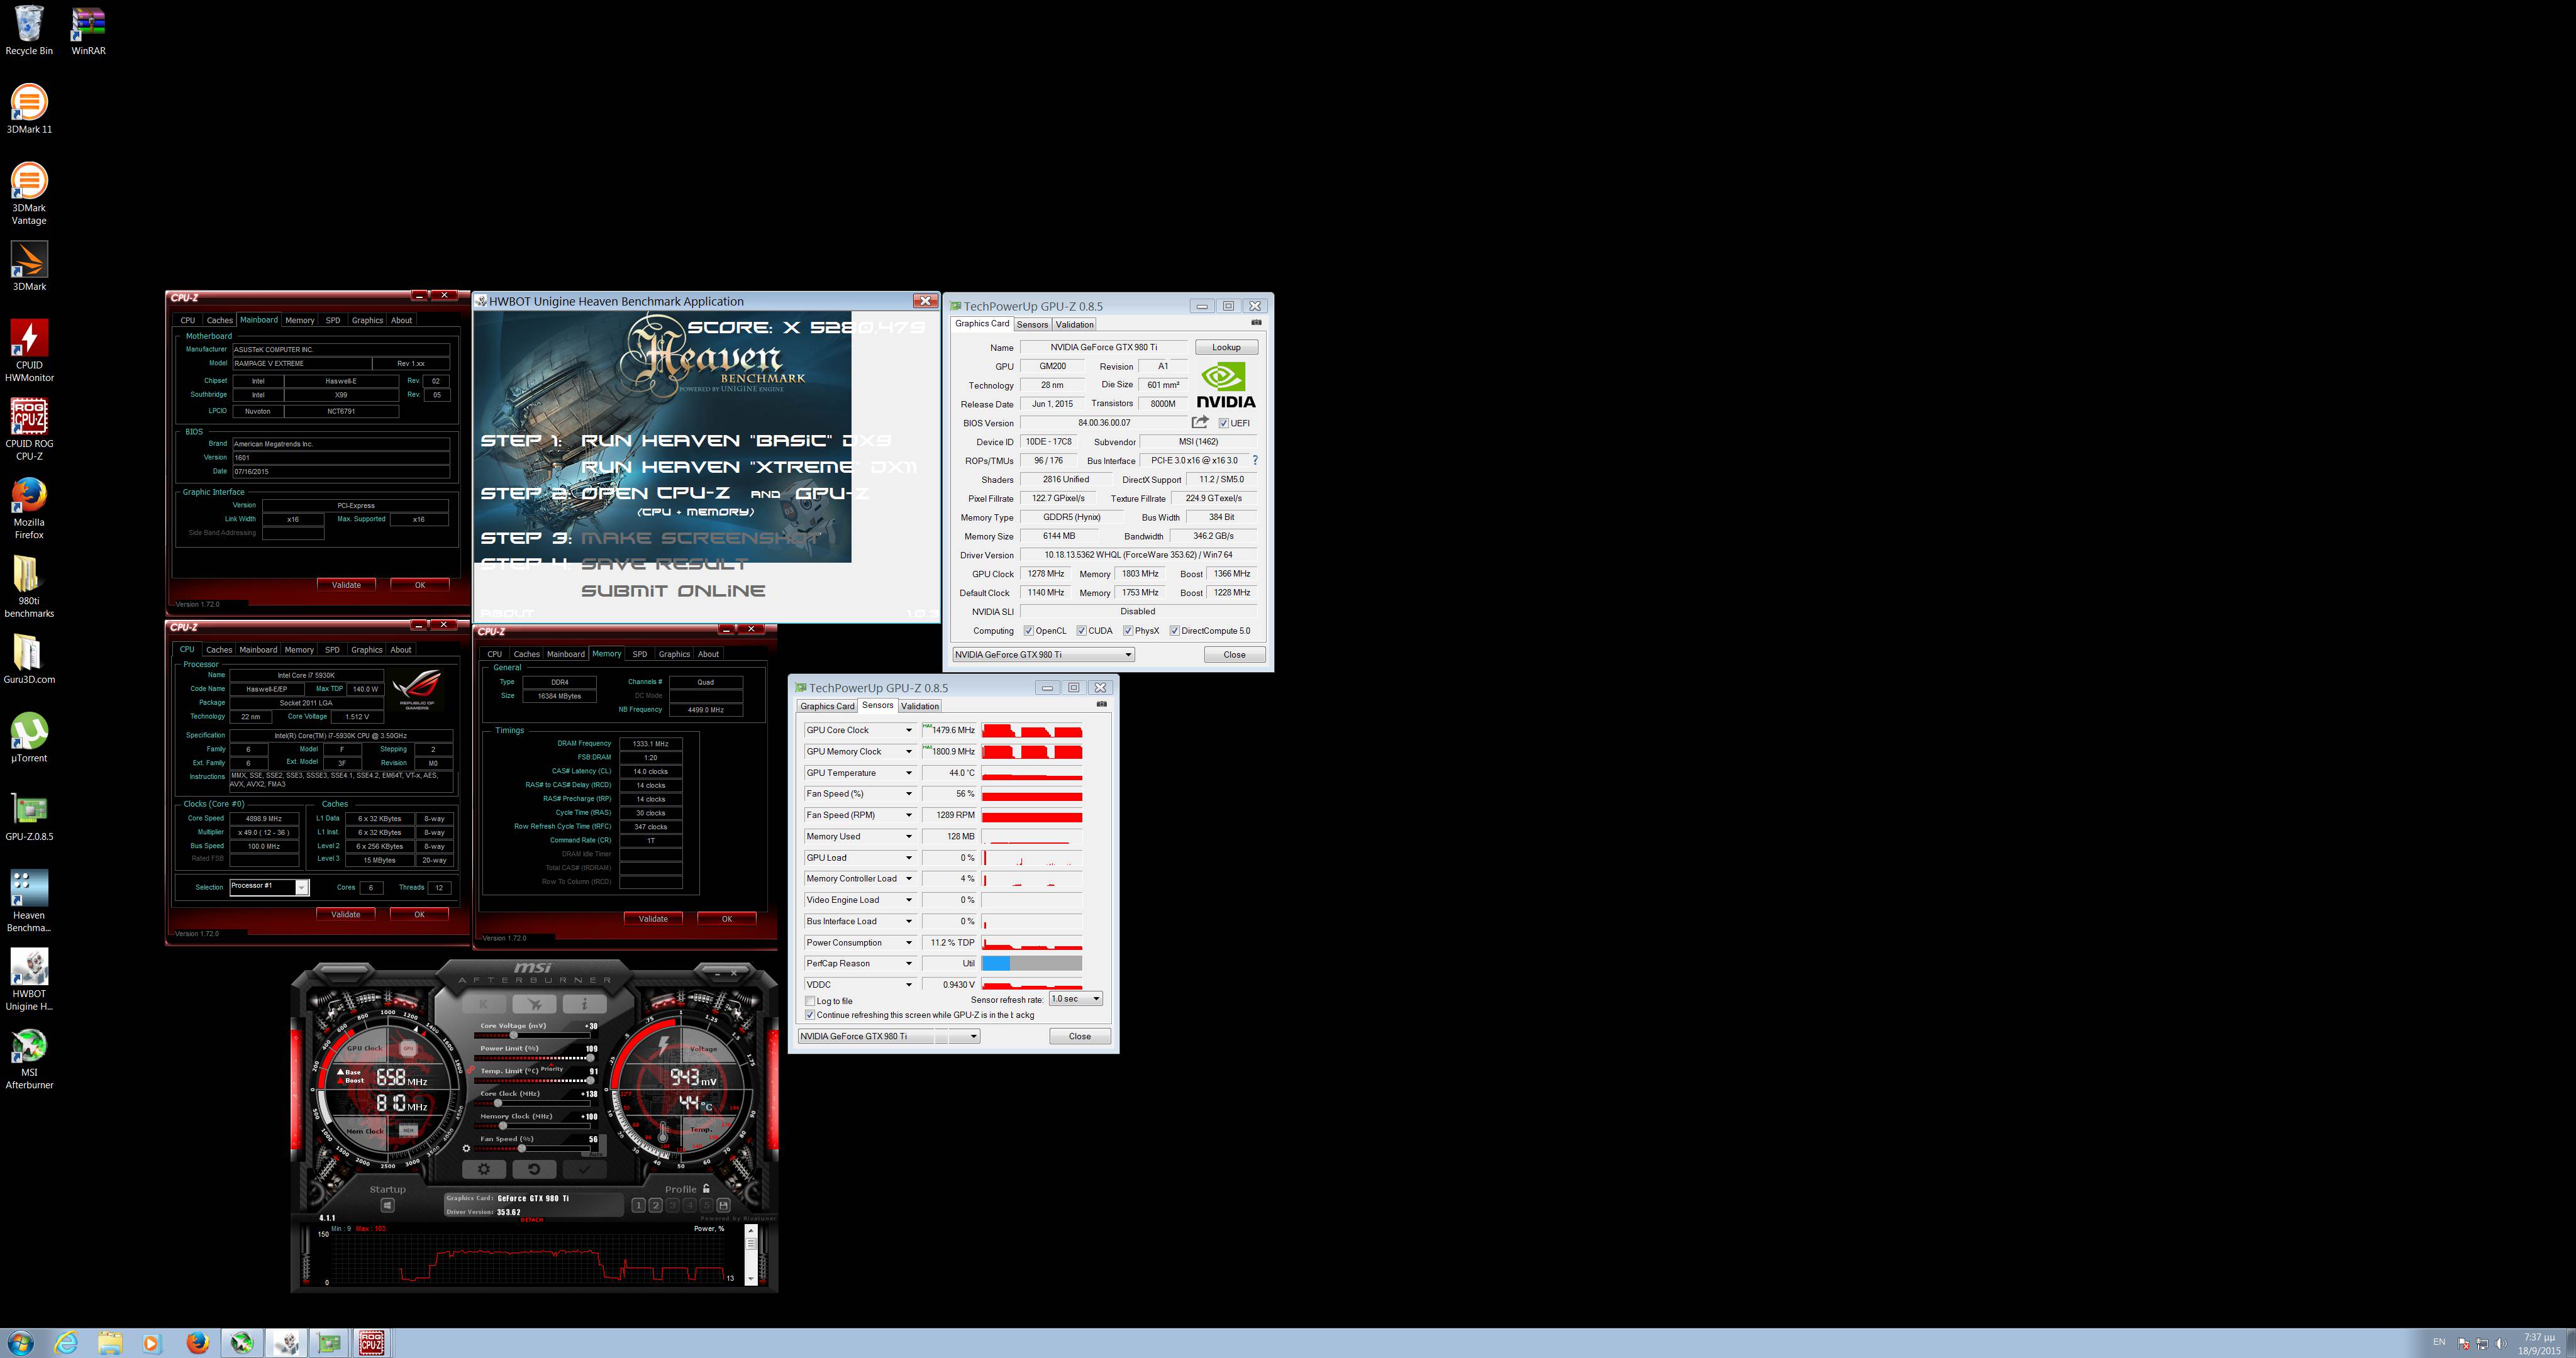Click the Profile lock icon in Afterburner
This screenshot has height=1358, width=2576.
706,1189
